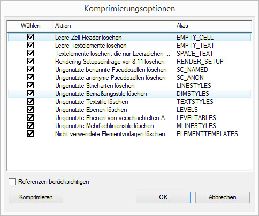
Task: Toggle the LEVELS row checkbox
Action: (x=31, y=109)
